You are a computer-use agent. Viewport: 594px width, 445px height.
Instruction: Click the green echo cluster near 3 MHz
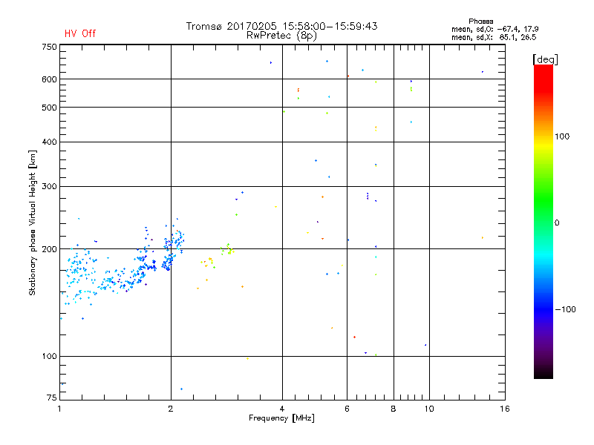click(227, 249)
